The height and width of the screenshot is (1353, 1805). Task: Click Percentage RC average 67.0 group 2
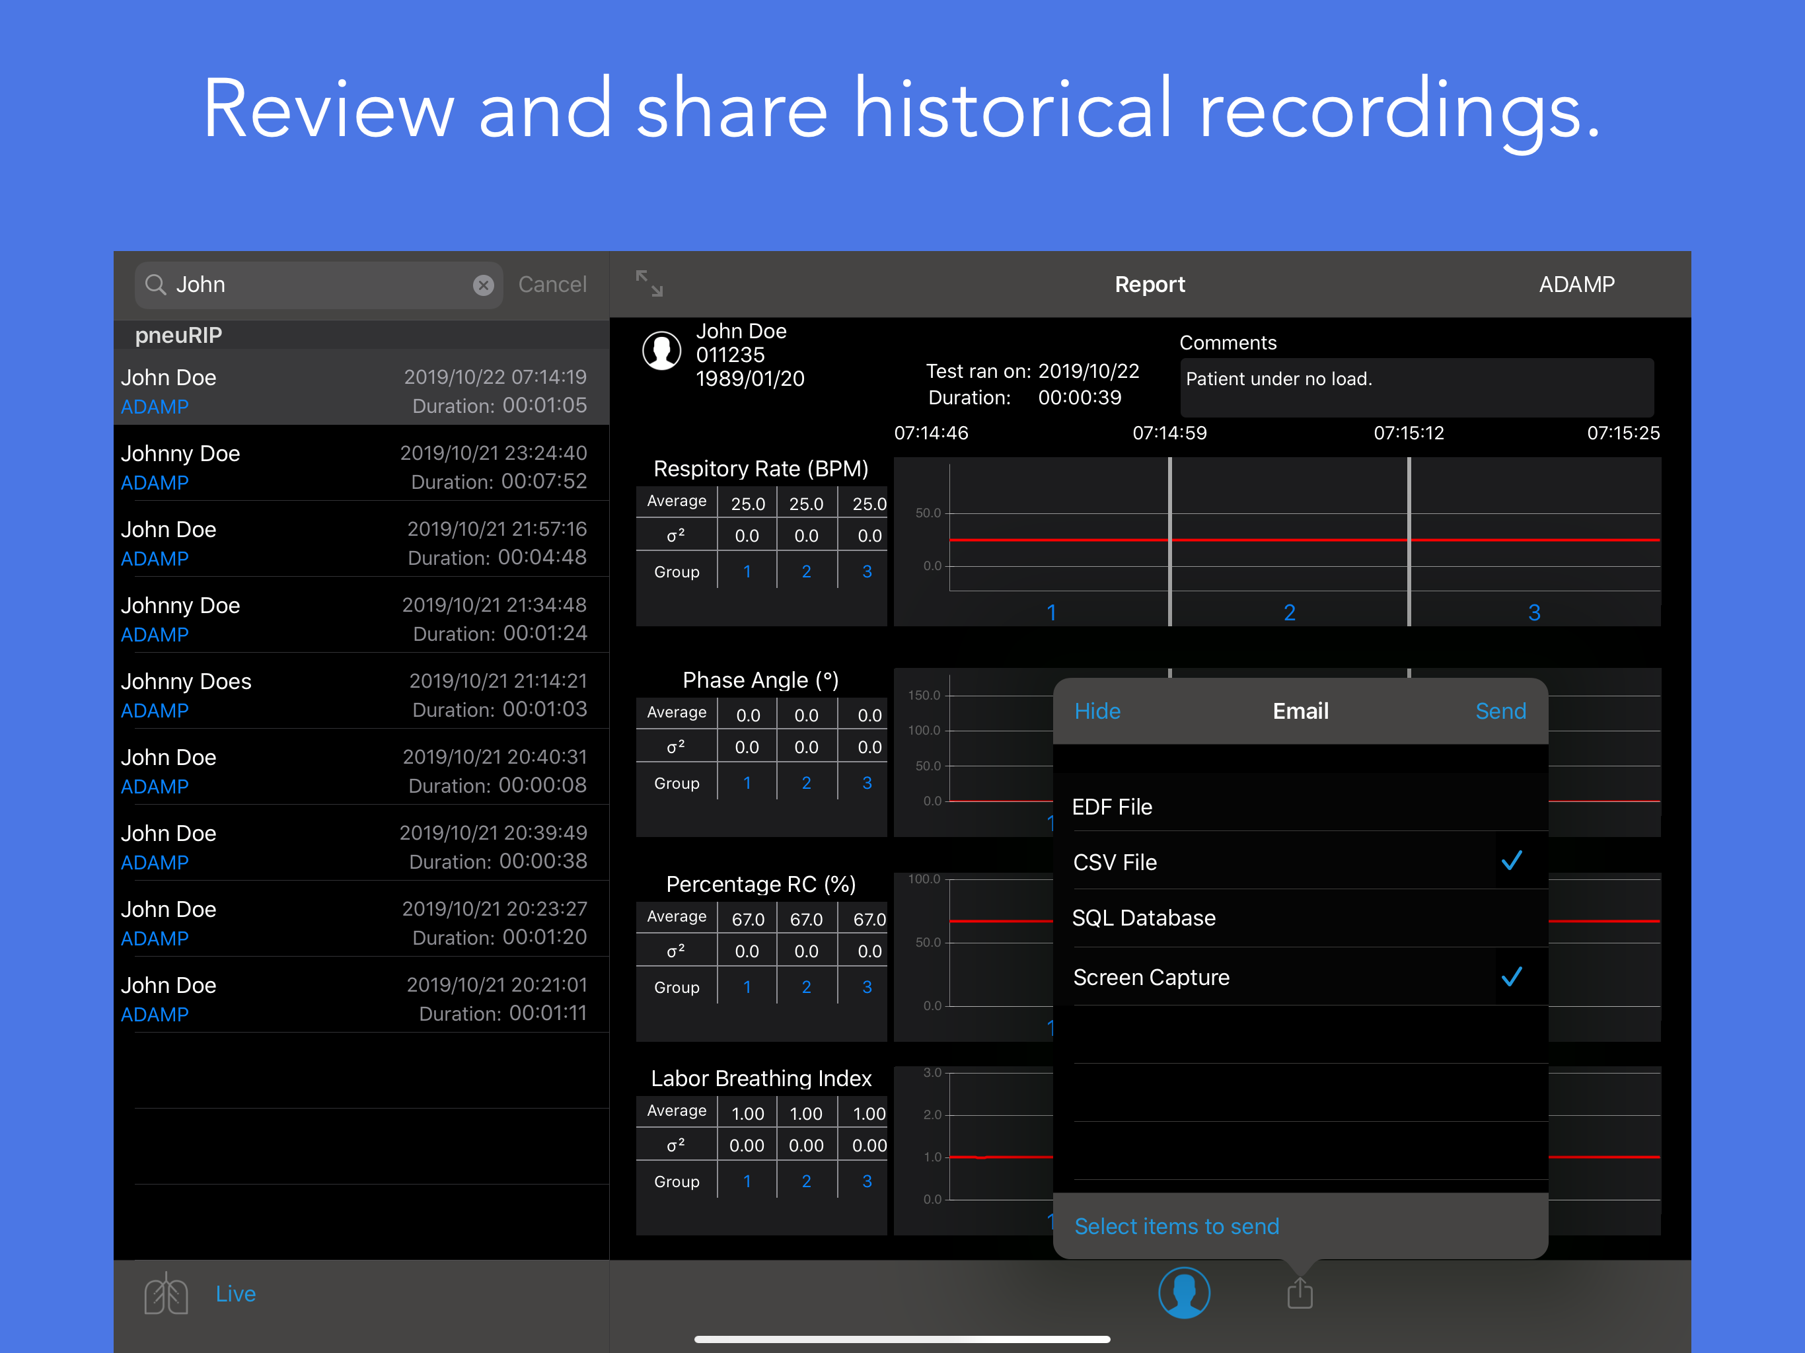click(x=806, y=919)
